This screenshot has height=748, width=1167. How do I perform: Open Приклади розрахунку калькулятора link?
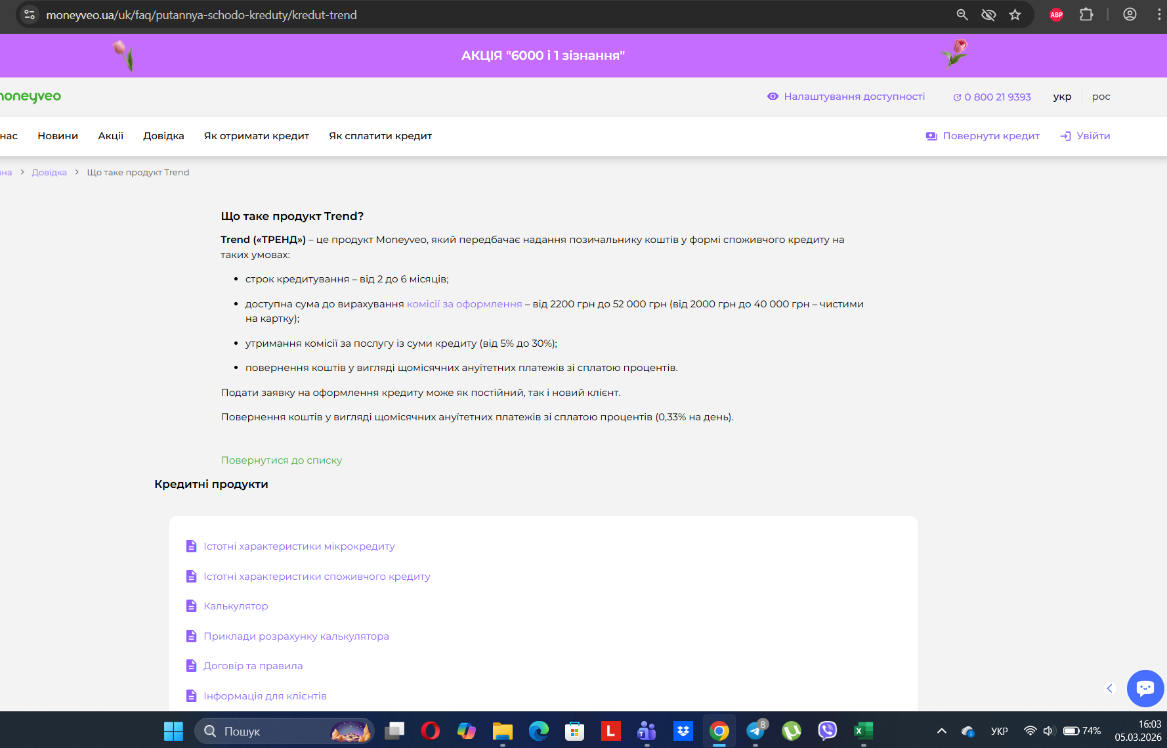click(x=296, y=636)
